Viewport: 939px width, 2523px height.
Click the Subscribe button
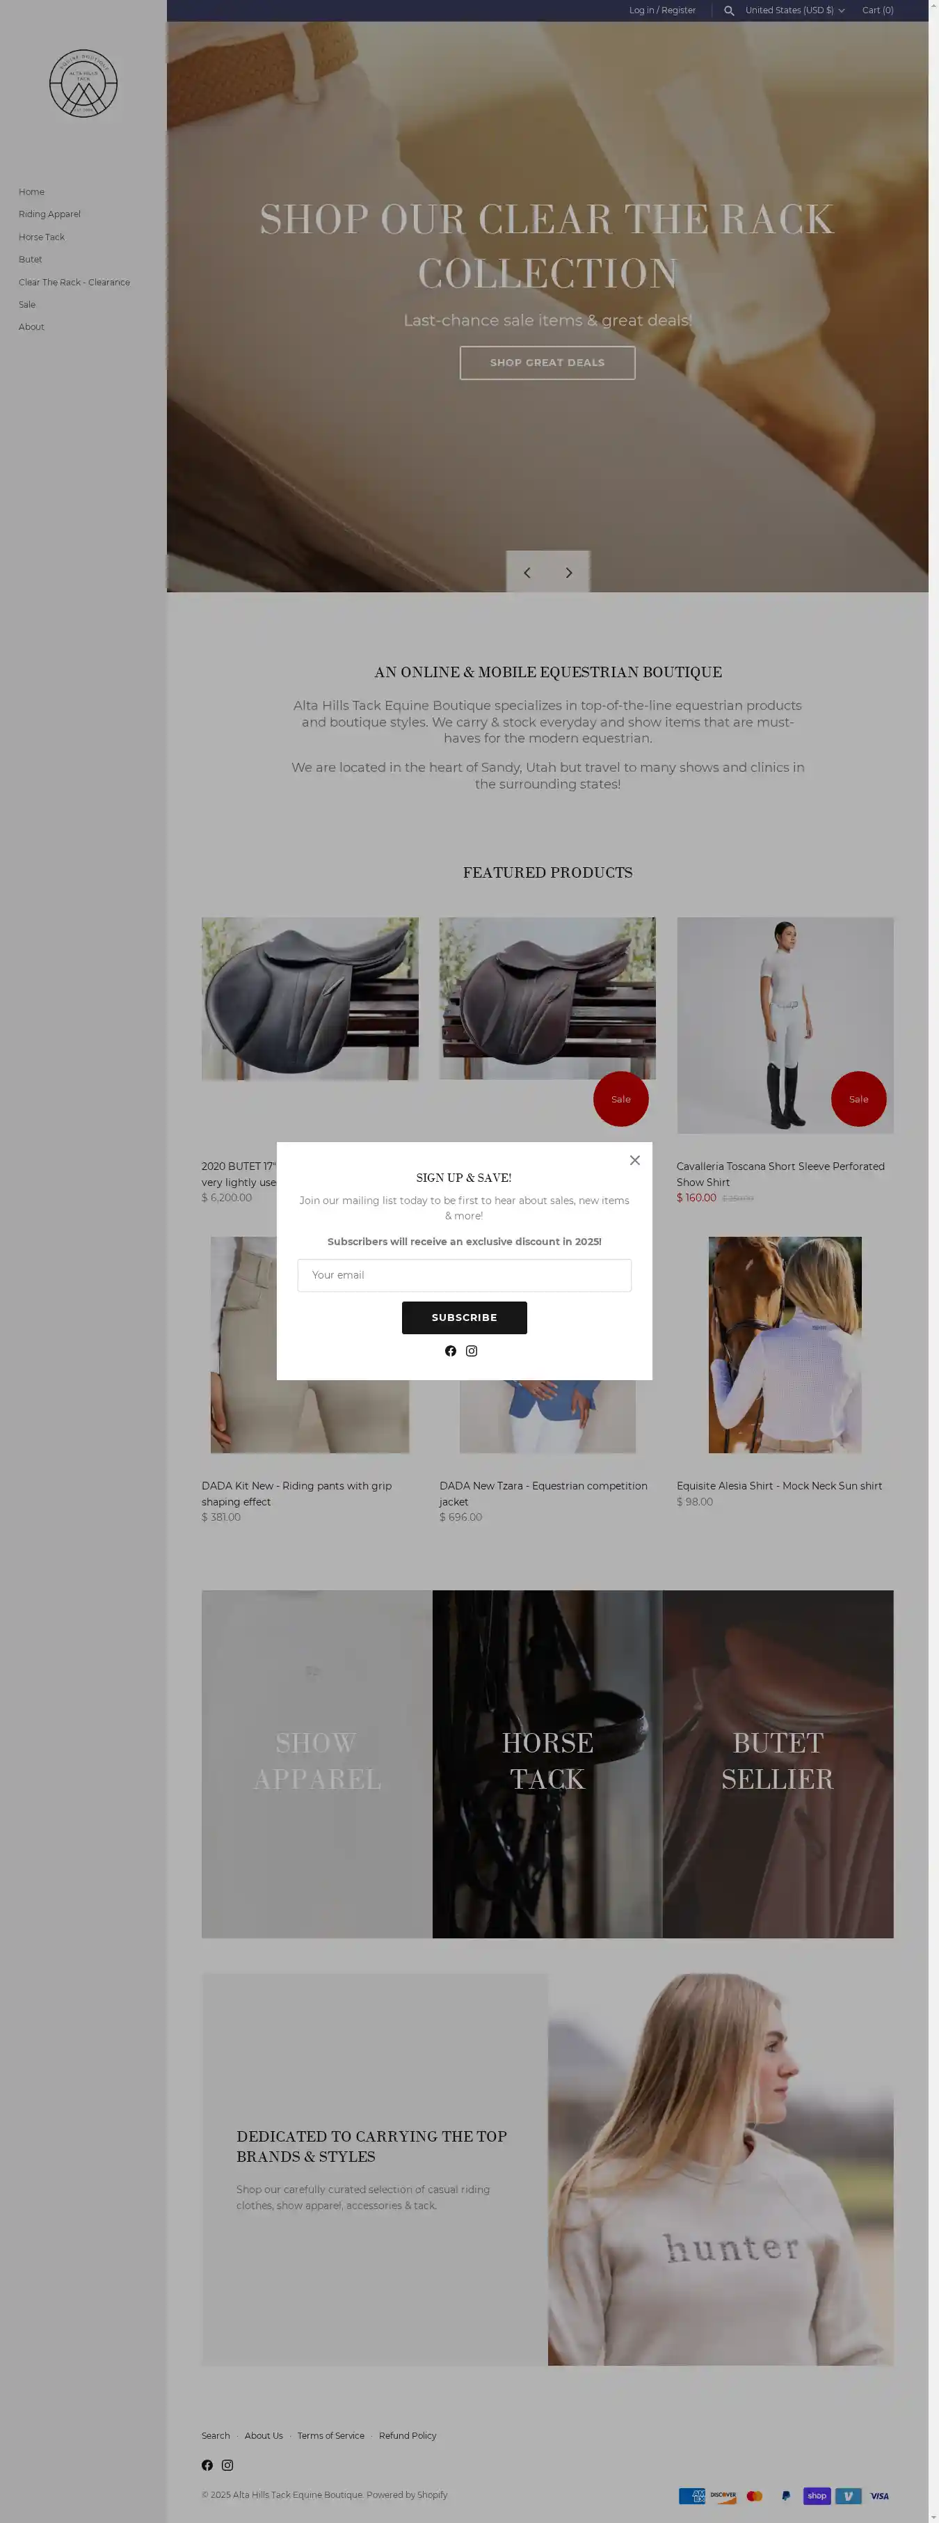click(464, 1318)
